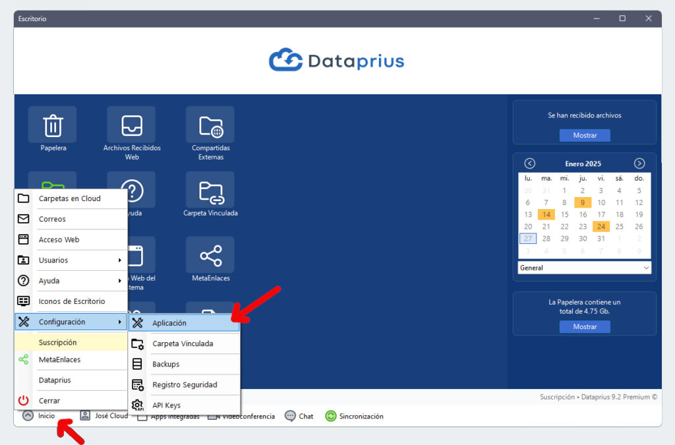Go to previous month in calendar
Image resolution: width=675 pixels, height=445 pixels.
tap(530, 163)
